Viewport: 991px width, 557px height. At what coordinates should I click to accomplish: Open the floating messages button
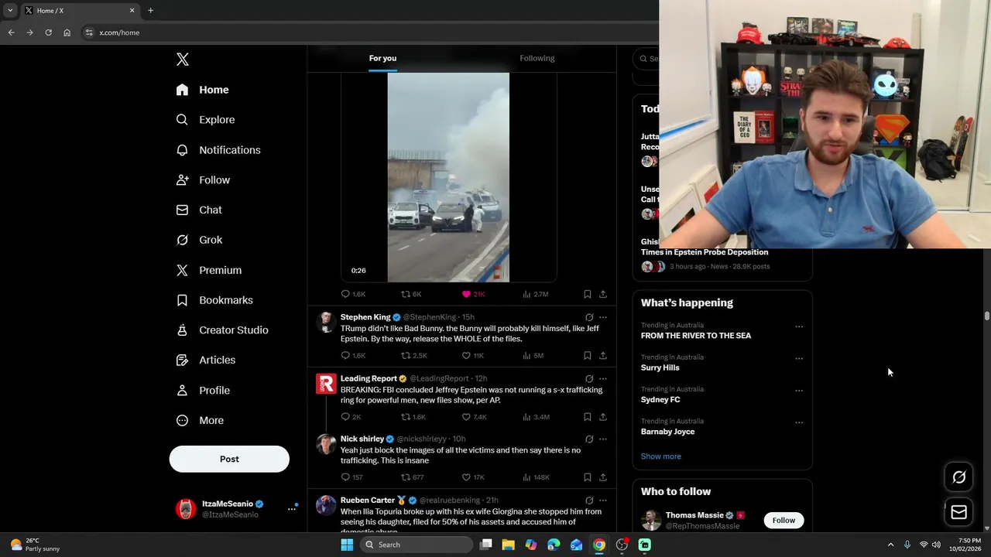pos(958,512)
